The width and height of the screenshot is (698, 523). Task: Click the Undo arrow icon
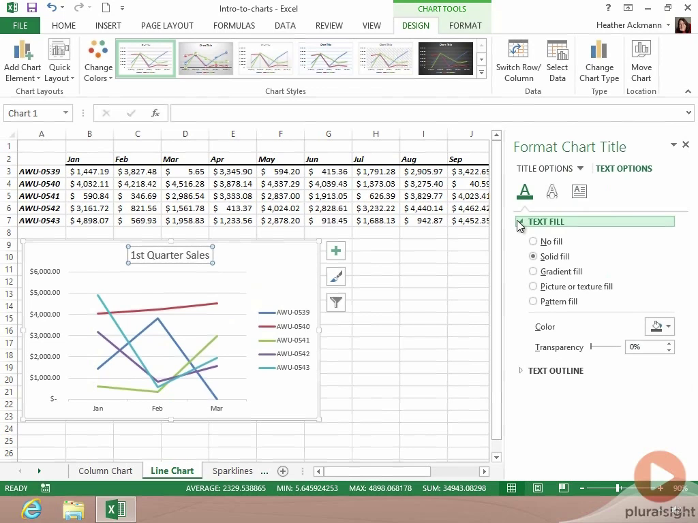(52, 7)
